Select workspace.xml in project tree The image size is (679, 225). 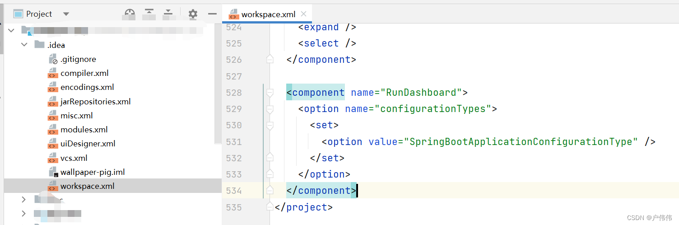click(88, 186)
